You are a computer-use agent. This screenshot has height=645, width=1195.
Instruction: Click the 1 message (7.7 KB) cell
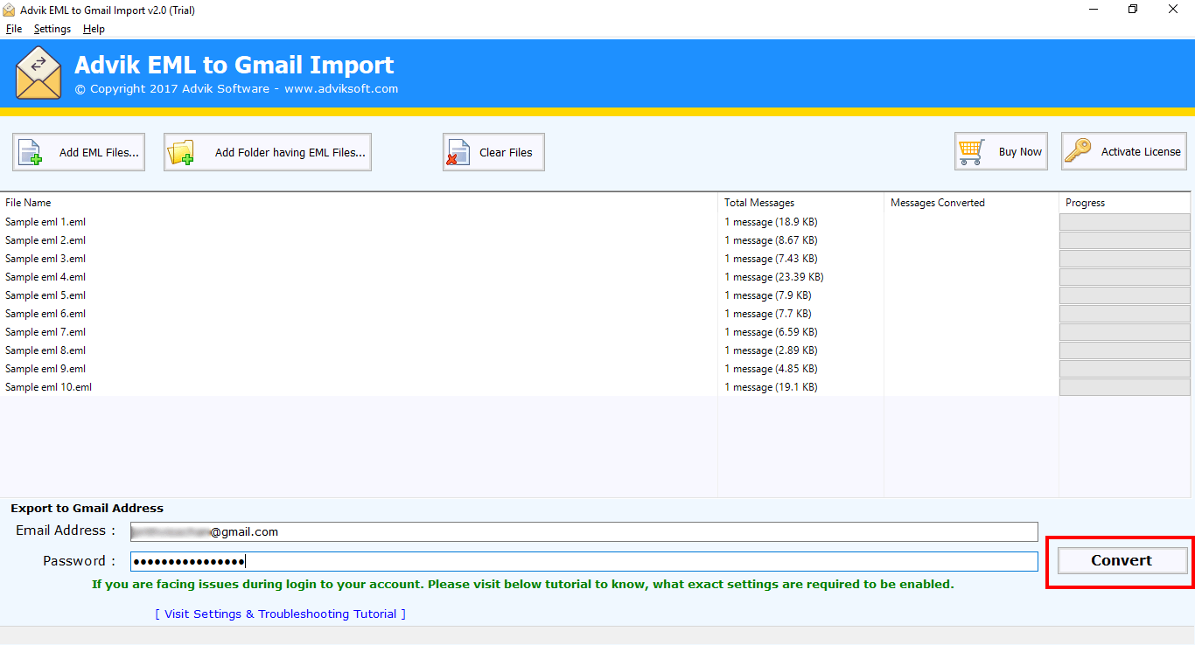tap(768, 314)
